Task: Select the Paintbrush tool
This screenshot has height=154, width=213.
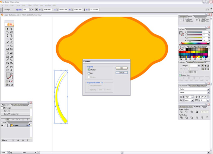Action: [x=7, y=42]
